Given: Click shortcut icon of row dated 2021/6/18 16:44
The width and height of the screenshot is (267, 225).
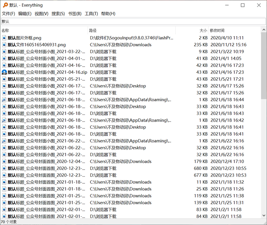Looking at the screenshot, I should (4, 100).
